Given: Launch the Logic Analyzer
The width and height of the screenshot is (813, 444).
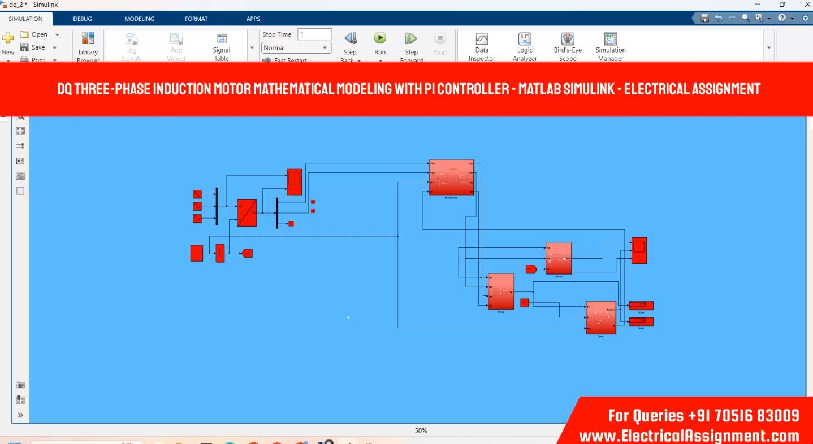Looking at the screenshot, I should click(x=525, y=40).
